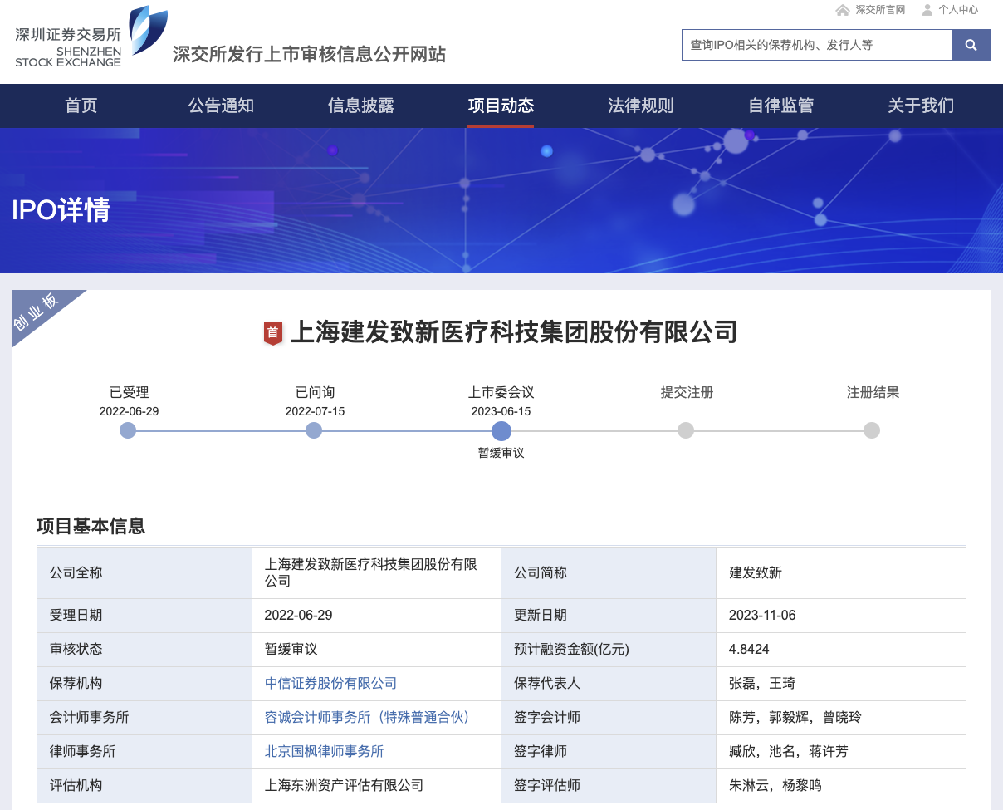1003x810 pixels.
Task: Select the 已问询 timeline marker
Action: (314, 430)
